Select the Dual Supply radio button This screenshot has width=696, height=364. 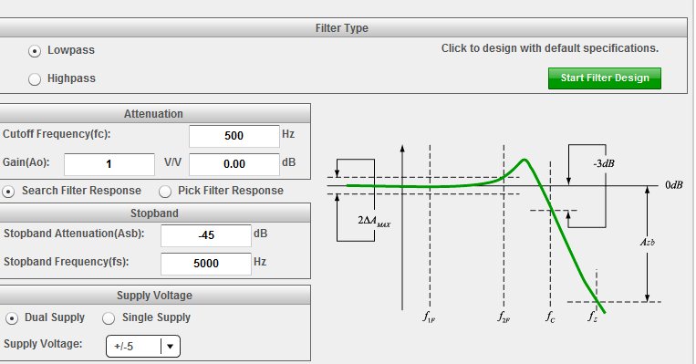coord(12,318)
